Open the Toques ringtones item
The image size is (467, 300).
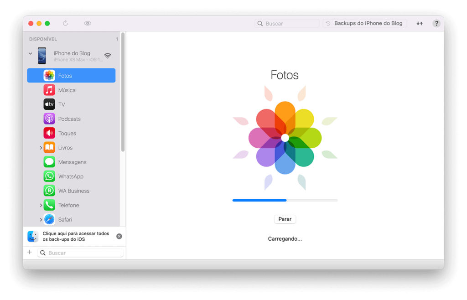click(x=67, y=134)
